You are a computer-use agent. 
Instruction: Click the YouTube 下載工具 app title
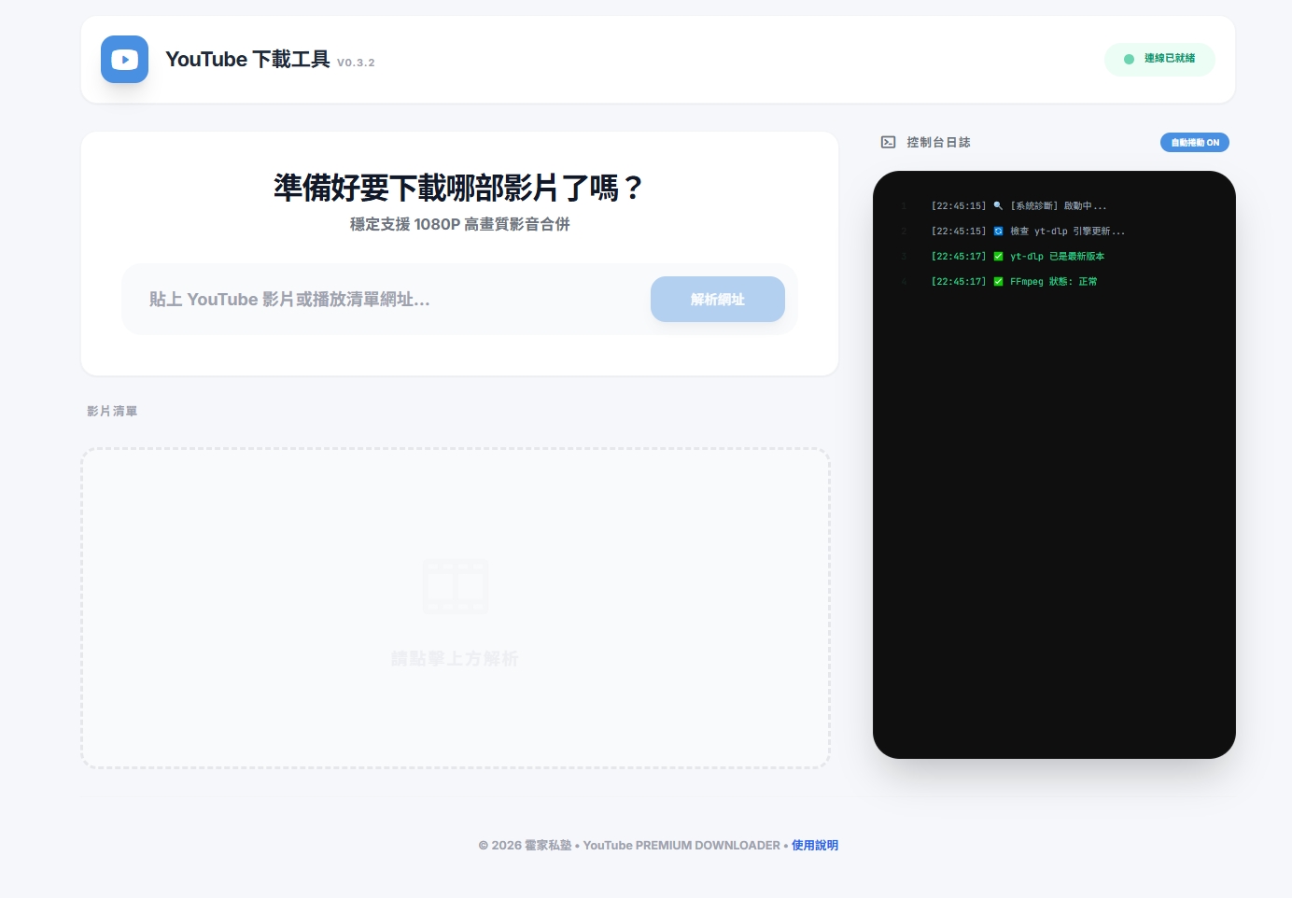coord(247,60)
